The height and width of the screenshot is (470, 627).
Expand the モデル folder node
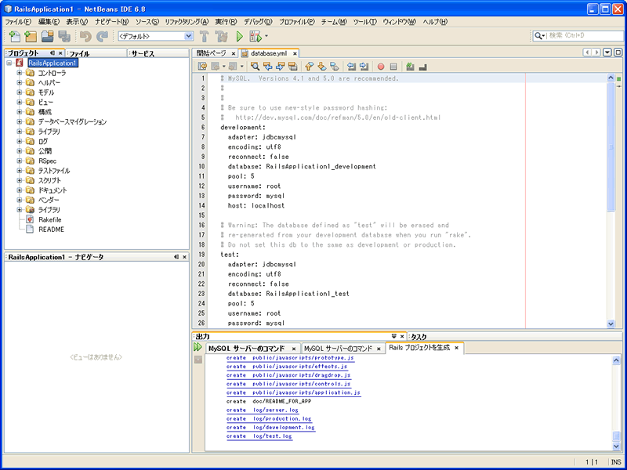pos(19,92)
